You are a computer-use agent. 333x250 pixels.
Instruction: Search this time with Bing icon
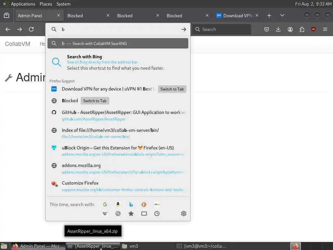click(131, 204)
